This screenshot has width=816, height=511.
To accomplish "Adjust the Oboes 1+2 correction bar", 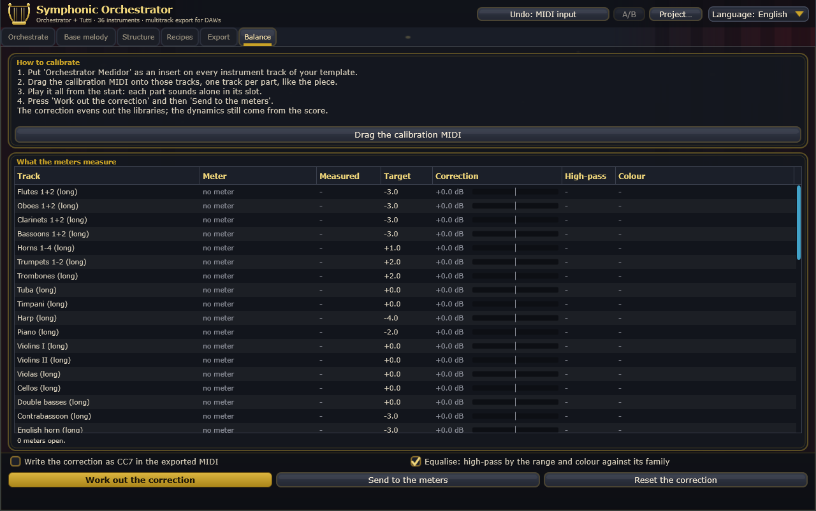I will 515,206.
